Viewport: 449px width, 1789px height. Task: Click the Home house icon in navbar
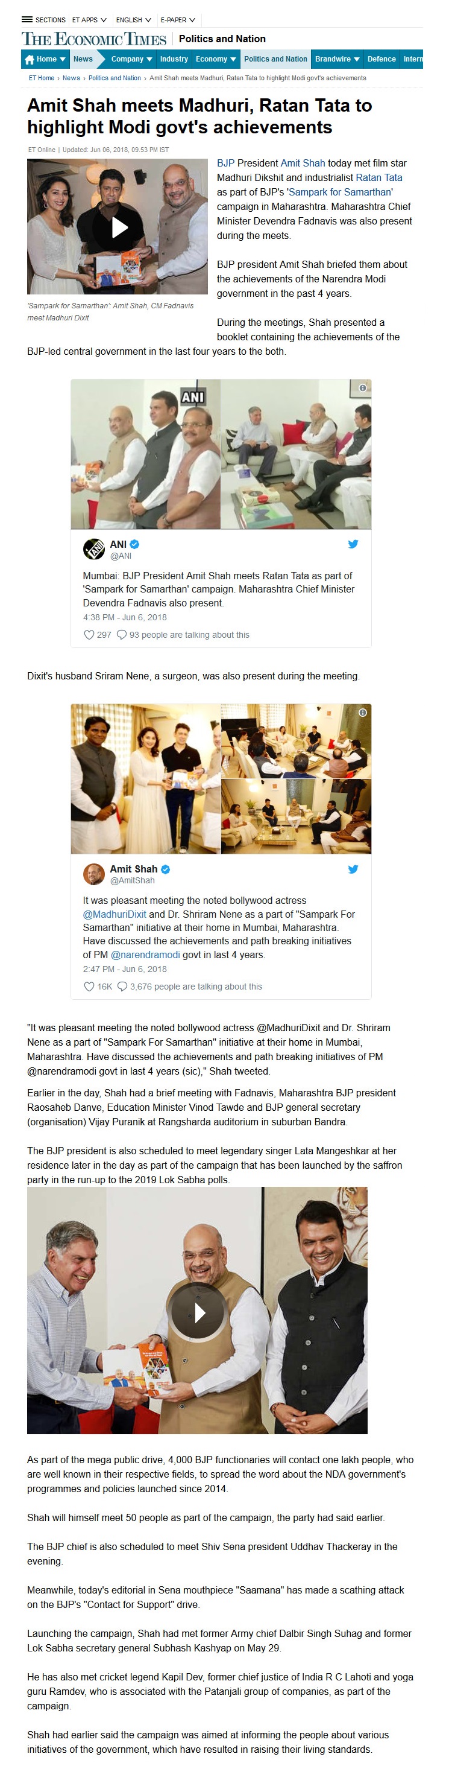29,60
